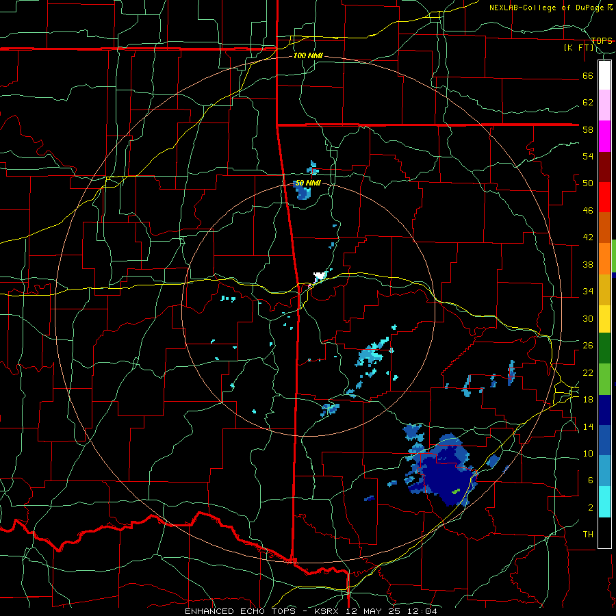Click the 100 NMI range ring label

pos(308,56)
